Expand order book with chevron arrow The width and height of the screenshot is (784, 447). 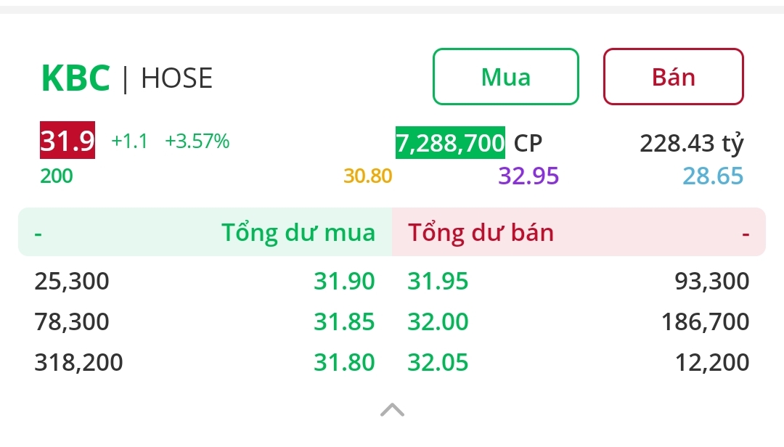click(x=392, y=410)
